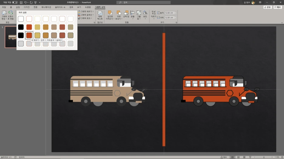The width and height of the screenshot is (284, 159).
Task: Click the Start From Beginning slideshow icon
Action: [35, 2]
